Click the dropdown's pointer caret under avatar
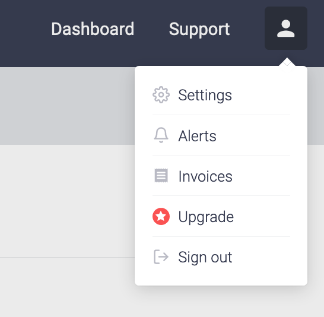 287,62
